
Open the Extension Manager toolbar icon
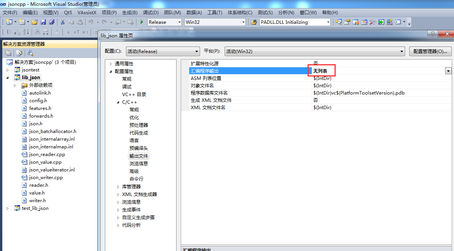pos(390,22)
